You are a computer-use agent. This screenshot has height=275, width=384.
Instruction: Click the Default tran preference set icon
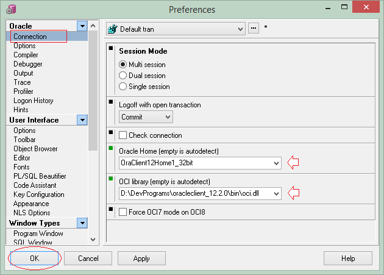(113, 29)
